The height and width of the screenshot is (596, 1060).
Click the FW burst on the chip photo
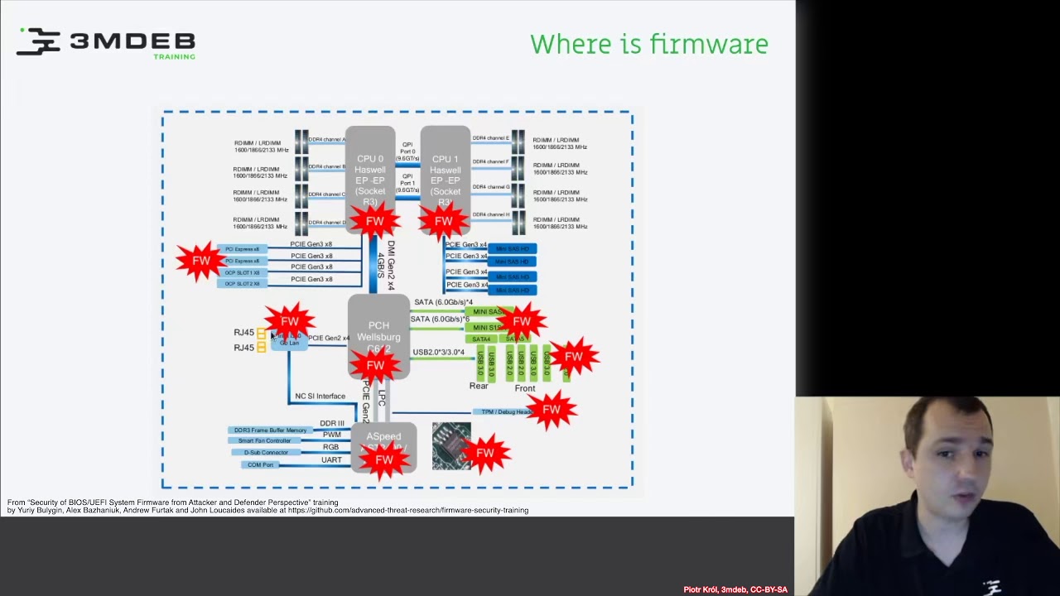485,453
